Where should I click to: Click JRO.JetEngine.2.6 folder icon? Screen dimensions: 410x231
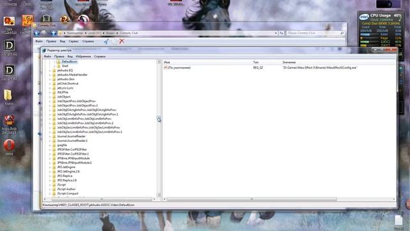(54, 171)
